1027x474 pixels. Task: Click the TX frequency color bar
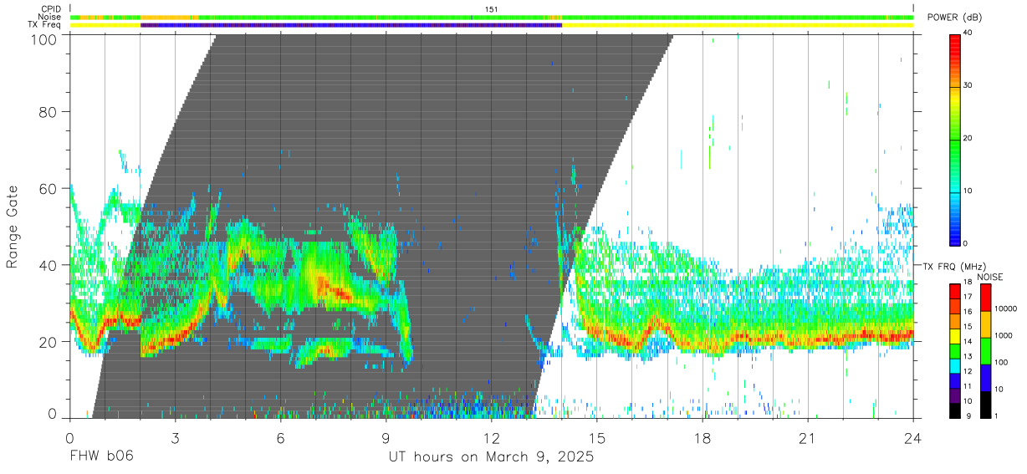point(955,351)
